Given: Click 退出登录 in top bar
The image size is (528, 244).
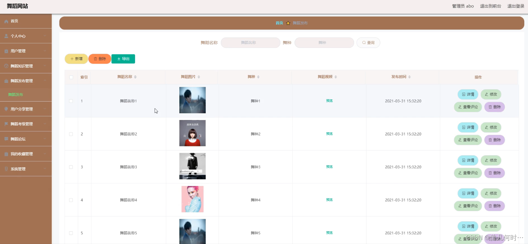Looking at the screenshot, I should [x=516, y=6].
